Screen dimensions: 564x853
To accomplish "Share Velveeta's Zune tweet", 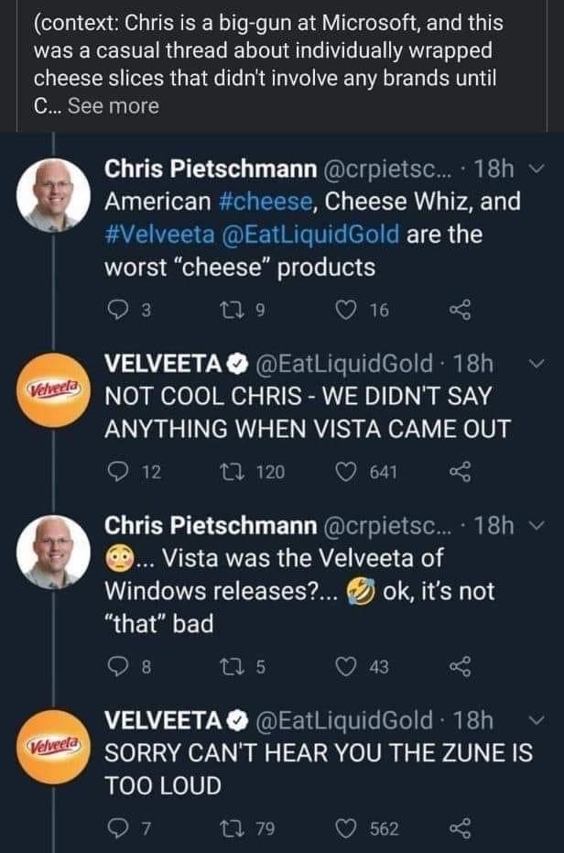I will coord(460,828).
